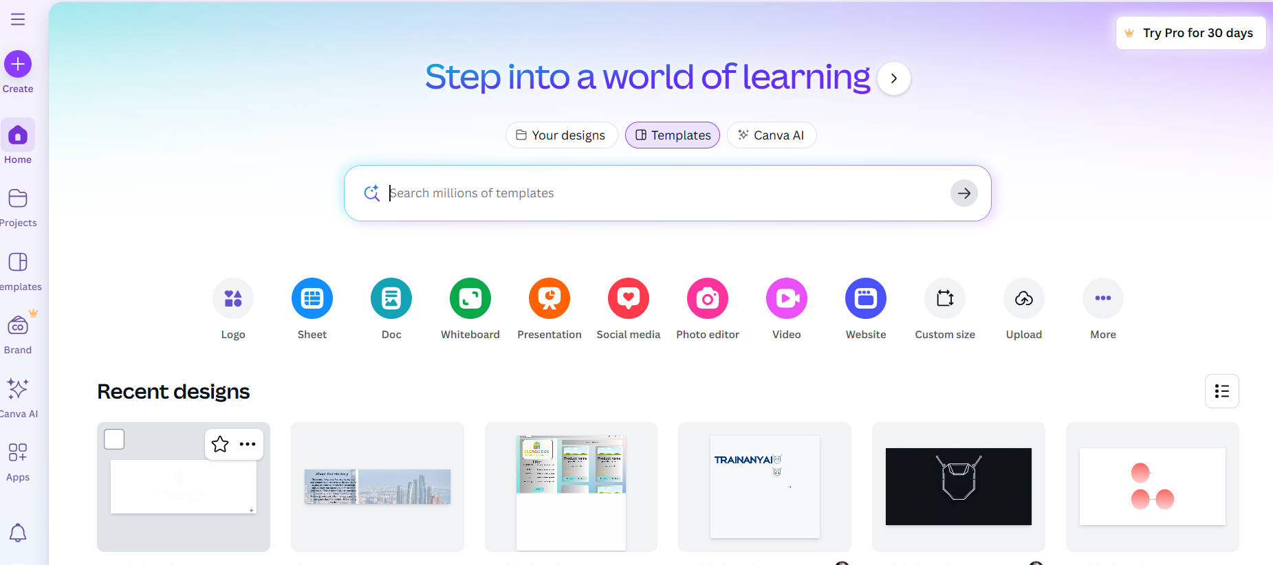
Task: Select the Canva AI tab
Action: 771,135
